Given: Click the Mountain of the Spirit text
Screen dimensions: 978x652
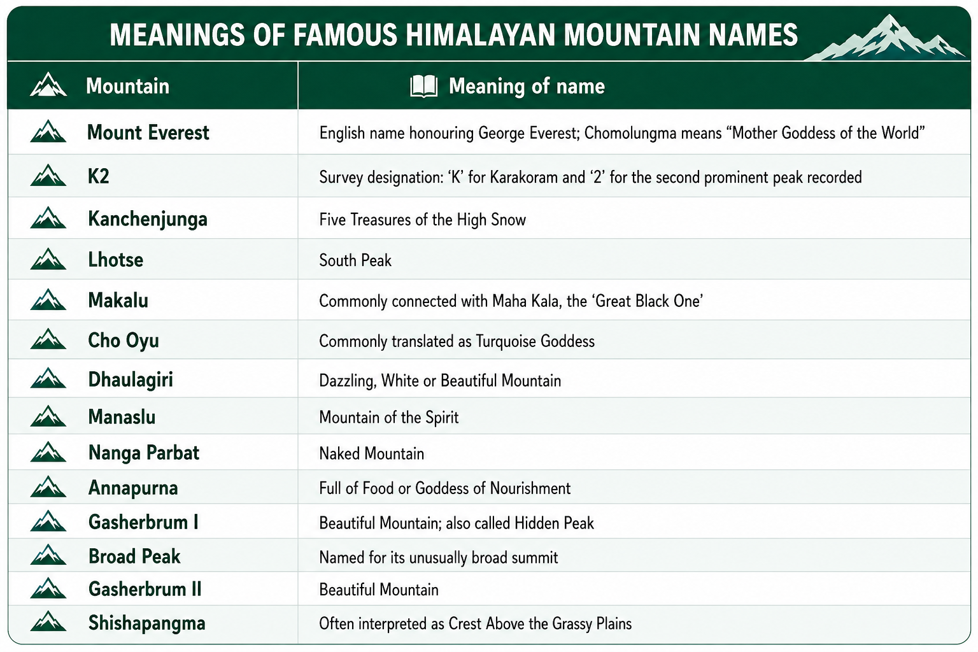Looking at the screenshot, I should point(389,417).
